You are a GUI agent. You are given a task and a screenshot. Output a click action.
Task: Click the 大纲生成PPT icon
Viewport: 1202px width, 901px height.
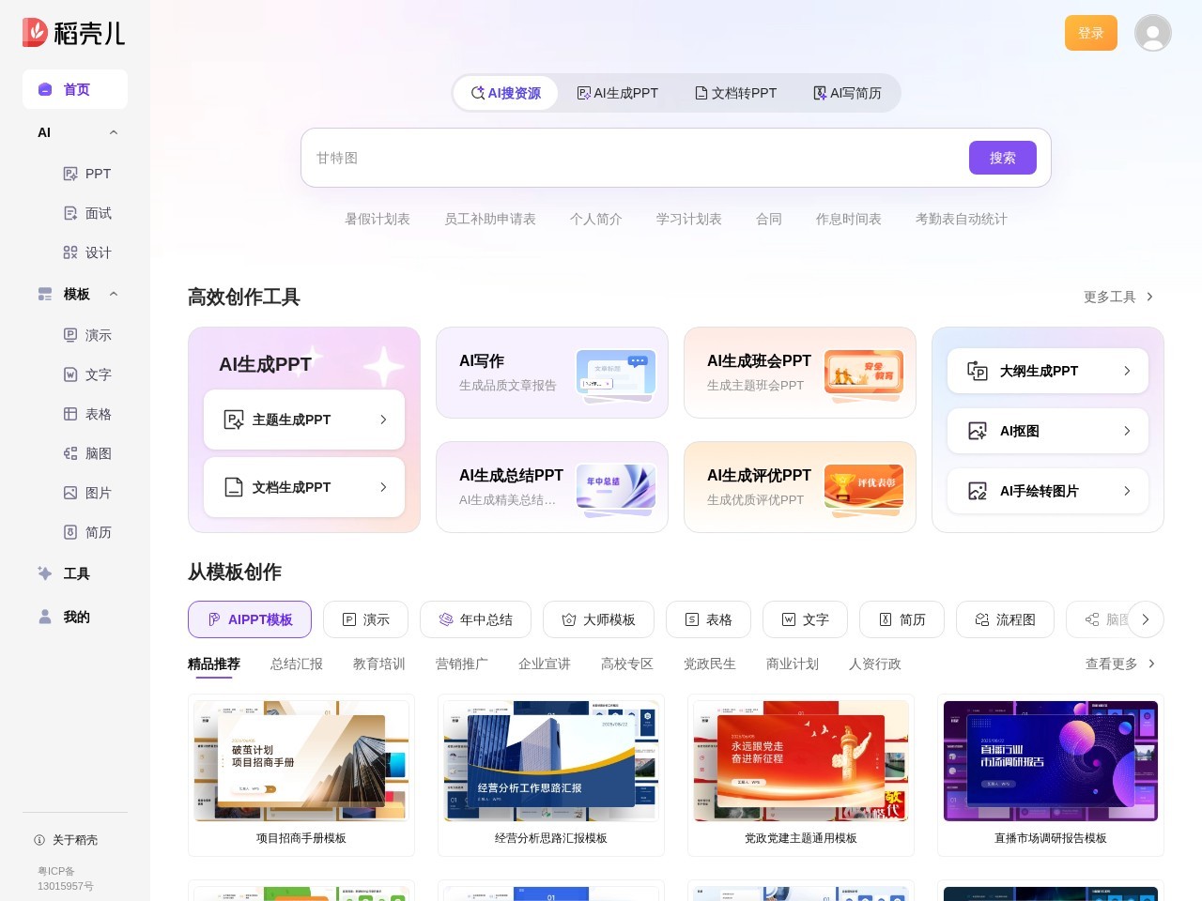pos(978,371)
